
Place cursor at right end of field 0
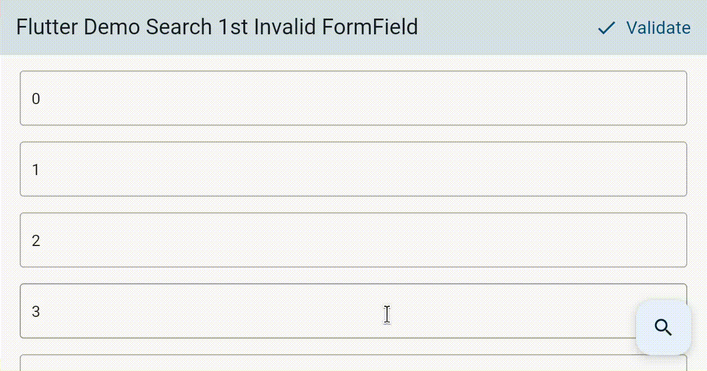(673, 99)
